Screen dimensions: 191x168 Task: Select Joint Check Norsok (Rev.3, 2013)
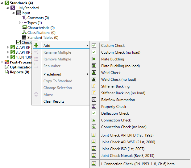click(127, 155)
